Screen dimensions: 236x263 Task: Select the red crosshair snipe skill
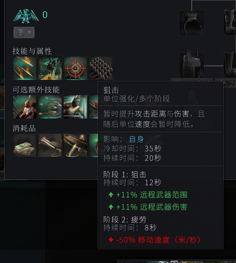(75, 68)
